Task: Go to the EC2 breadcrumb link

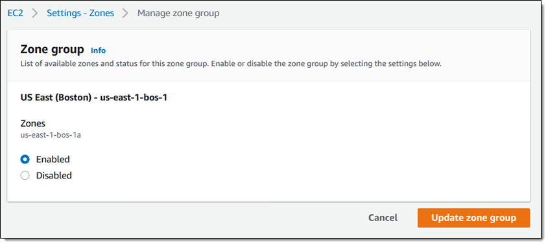Action: point(16,13)
